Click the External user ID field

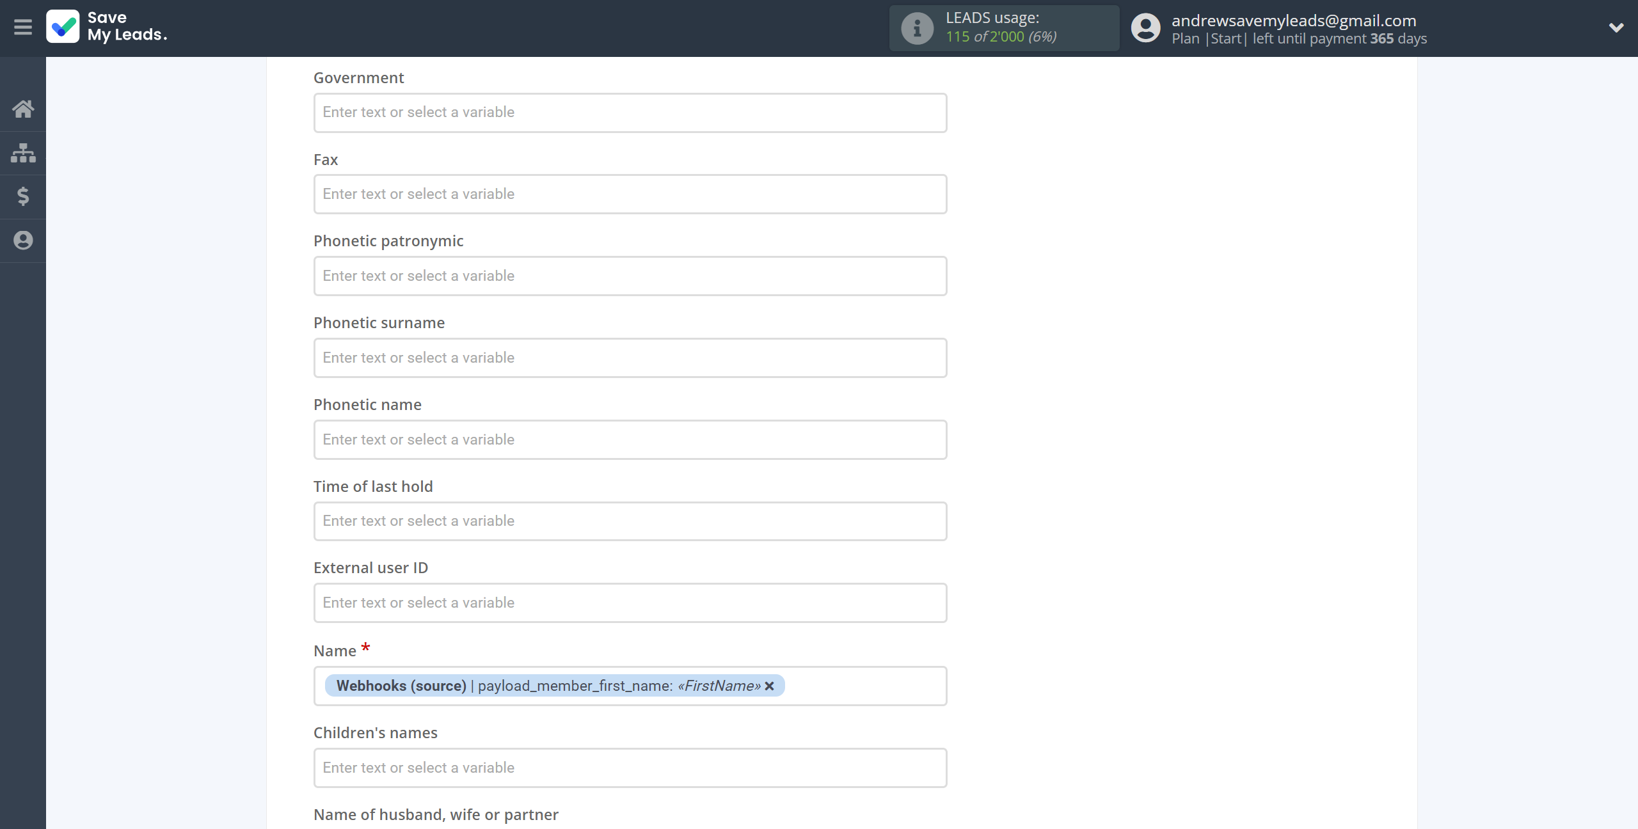(x=630, y=603)
